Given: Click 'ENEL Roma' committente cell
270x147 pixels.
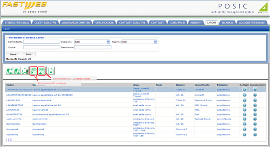Looking at the screenshot, I should (201, 105).
